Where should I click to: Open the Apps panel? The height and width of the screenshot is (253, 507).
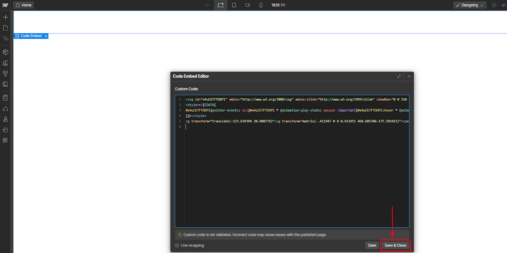coord(5,140)
